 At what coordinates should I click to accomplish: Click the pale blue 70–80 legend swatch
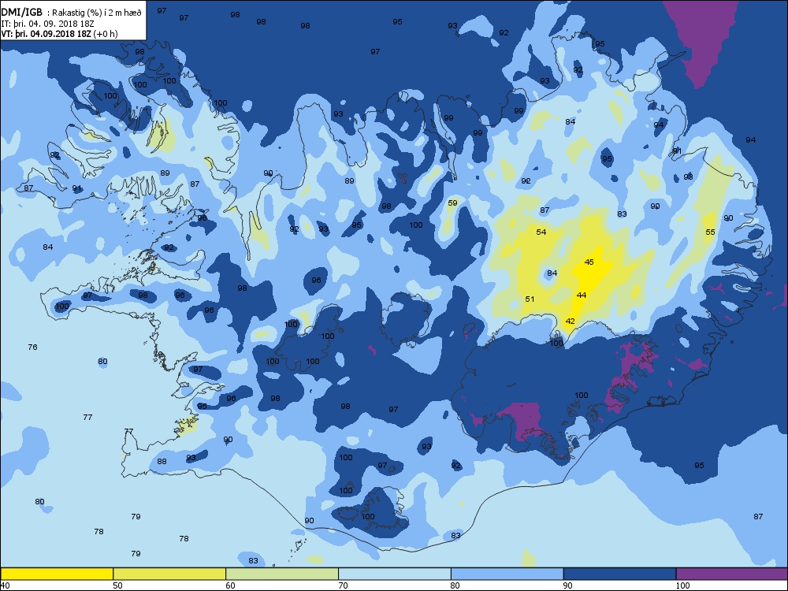395,574
